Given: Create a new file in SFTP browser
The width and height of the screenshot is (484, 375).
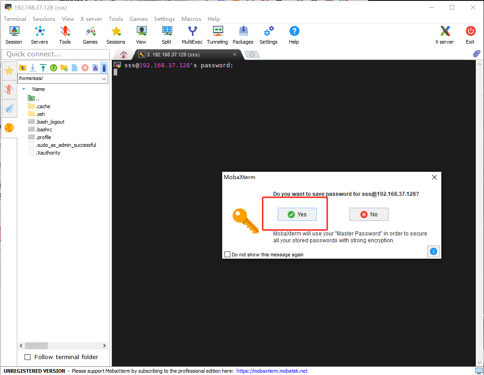Looking at the screenshot, I should click(x=75, y=68).
